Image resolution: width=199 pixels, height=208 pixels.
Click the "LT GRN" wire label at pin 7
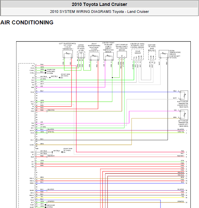tap(43, 79)
